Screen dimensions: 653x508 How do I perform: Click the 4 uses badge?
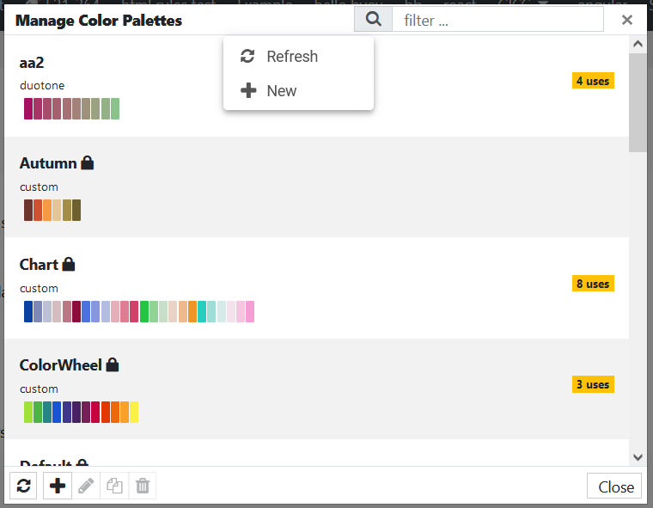point(593,81)
